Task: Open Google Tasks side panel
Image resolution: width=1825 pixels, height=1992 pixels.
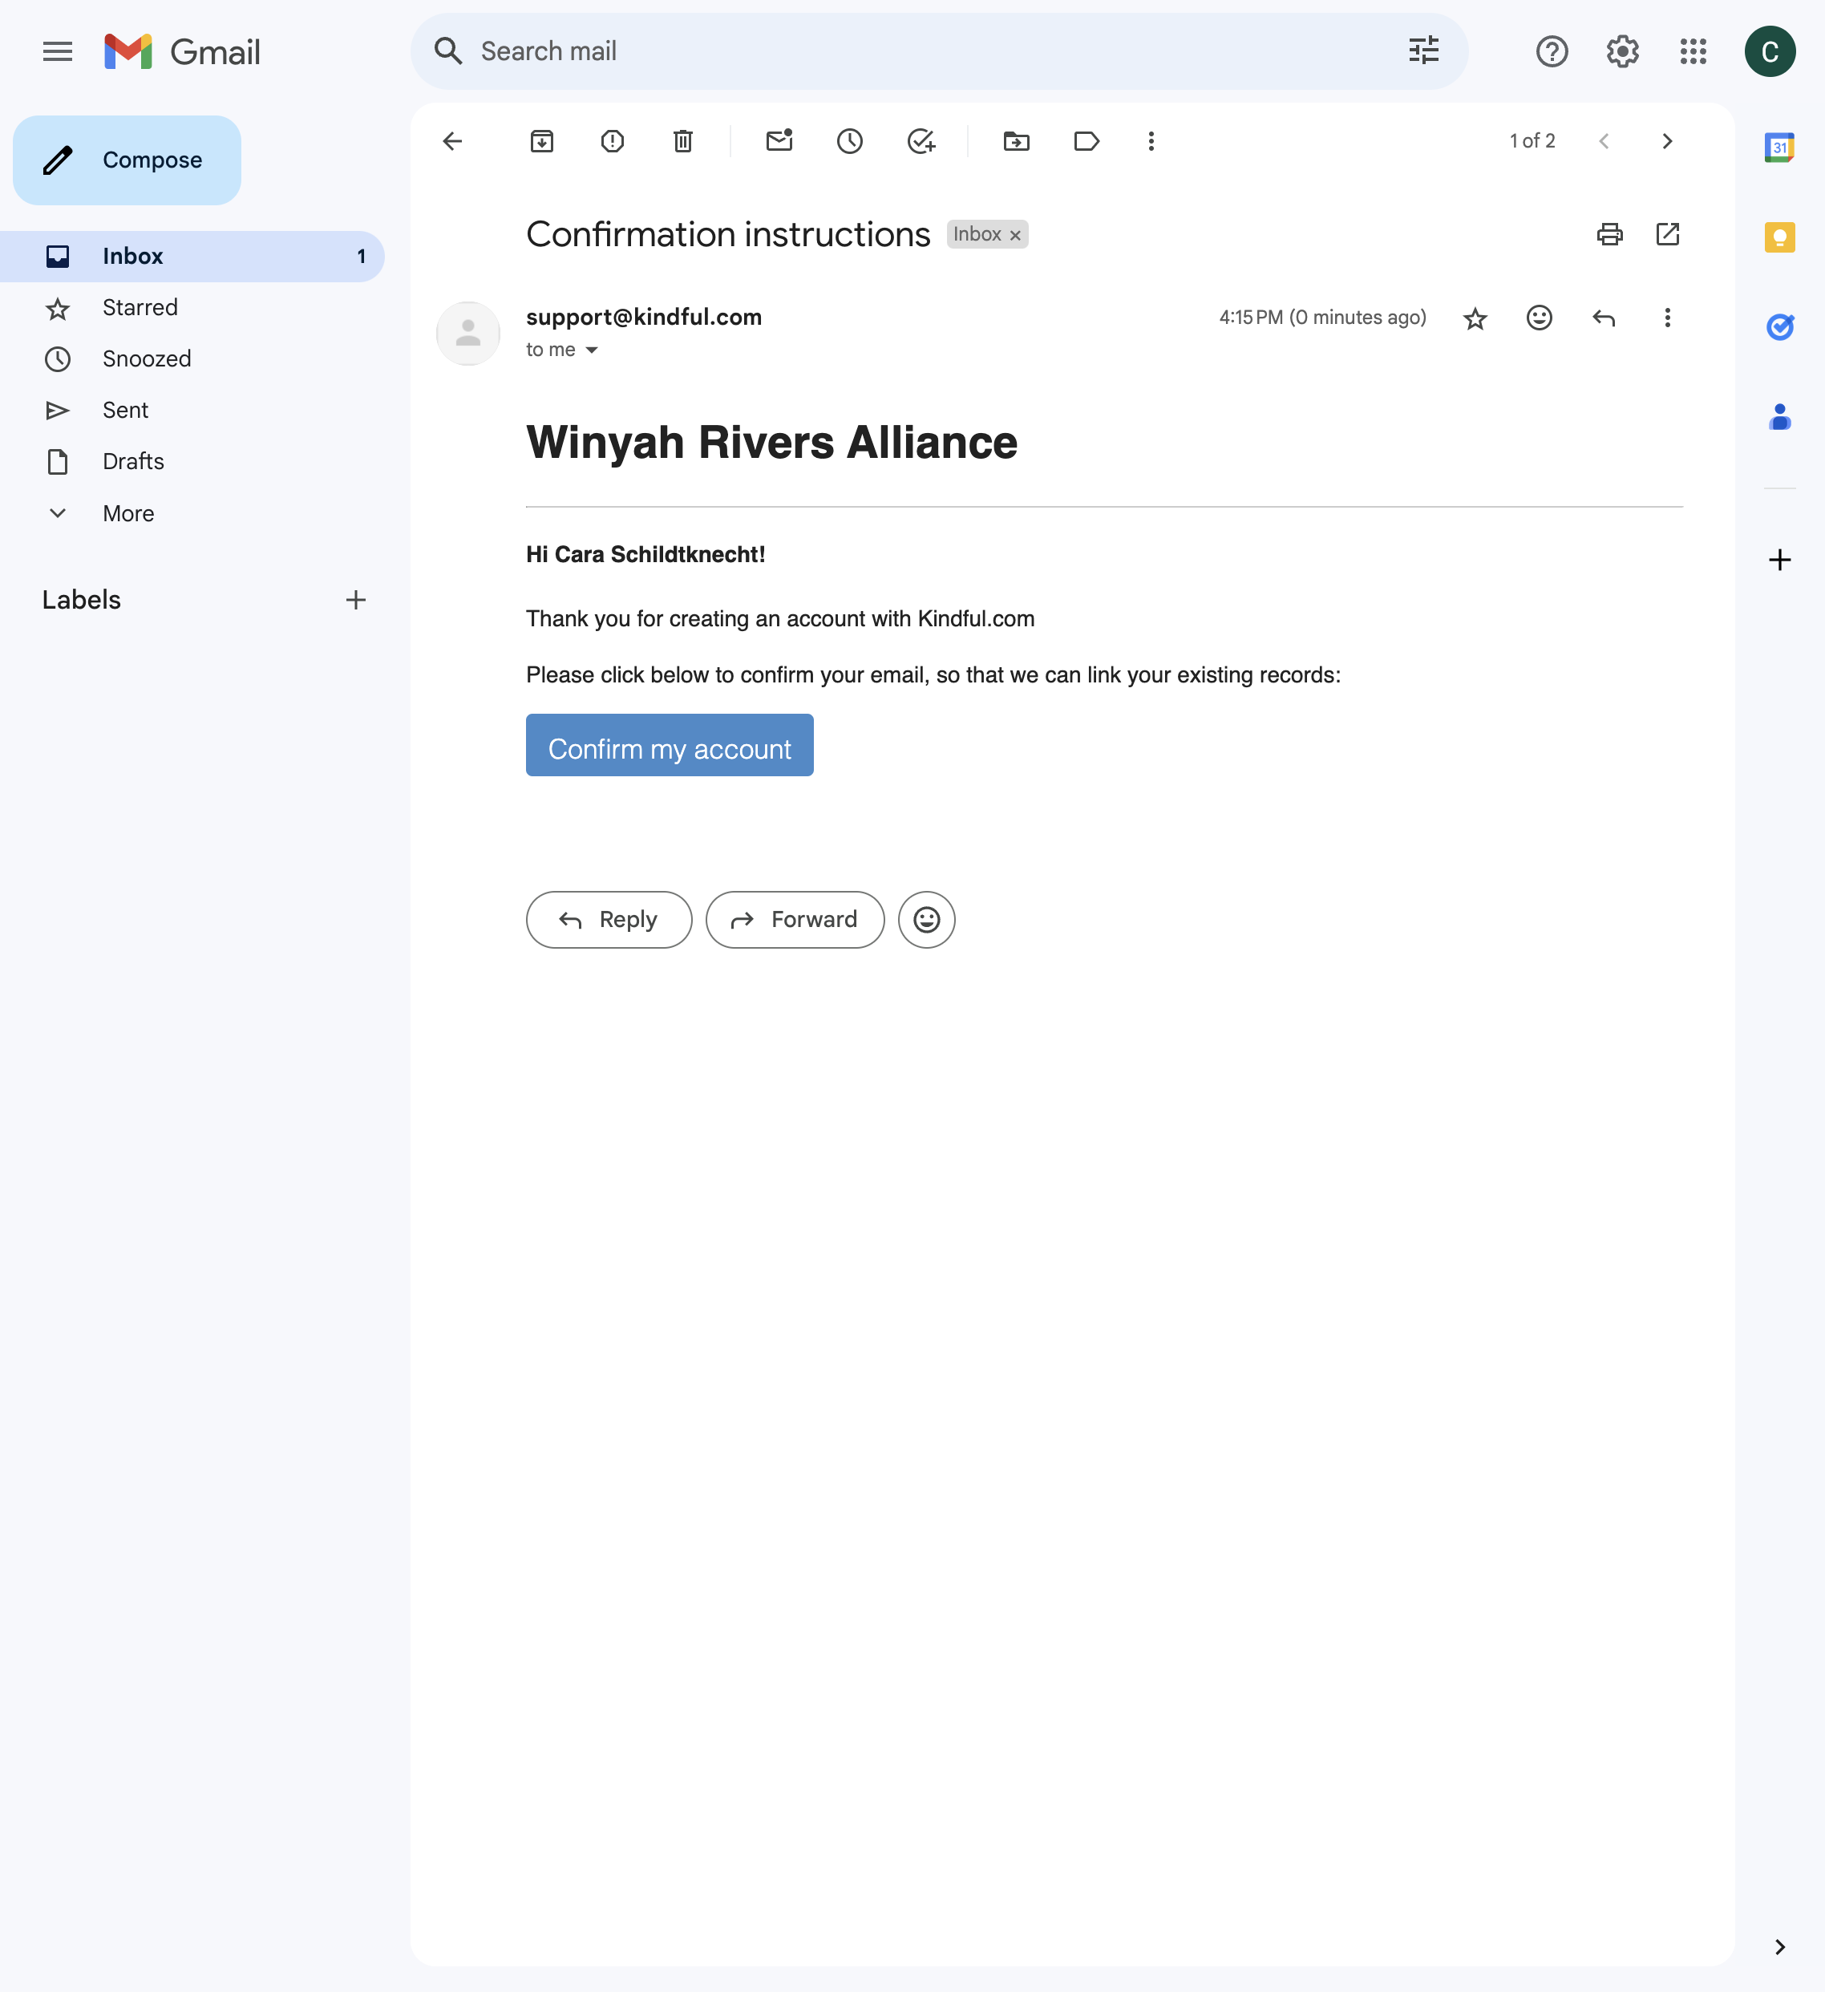Action: [x=1778, y=326]
